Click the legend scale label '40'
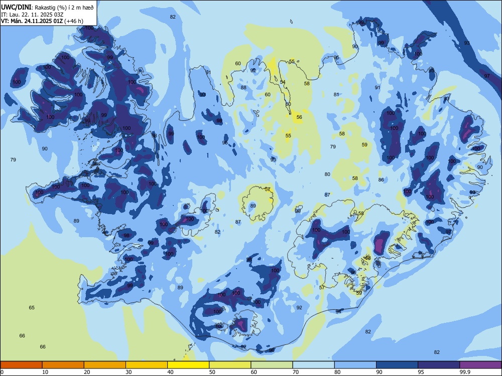Image resolution: width=502 pixels, height=376 pixels. tap(170, 372)
